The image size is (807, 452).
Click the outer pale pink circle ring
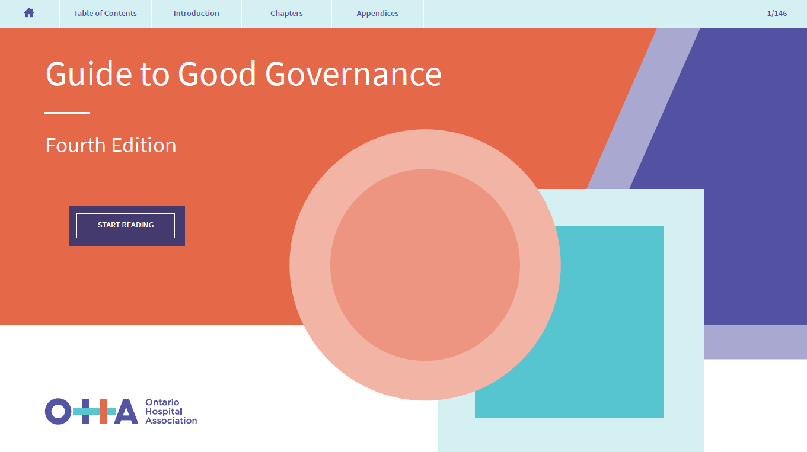coord(309,265)
